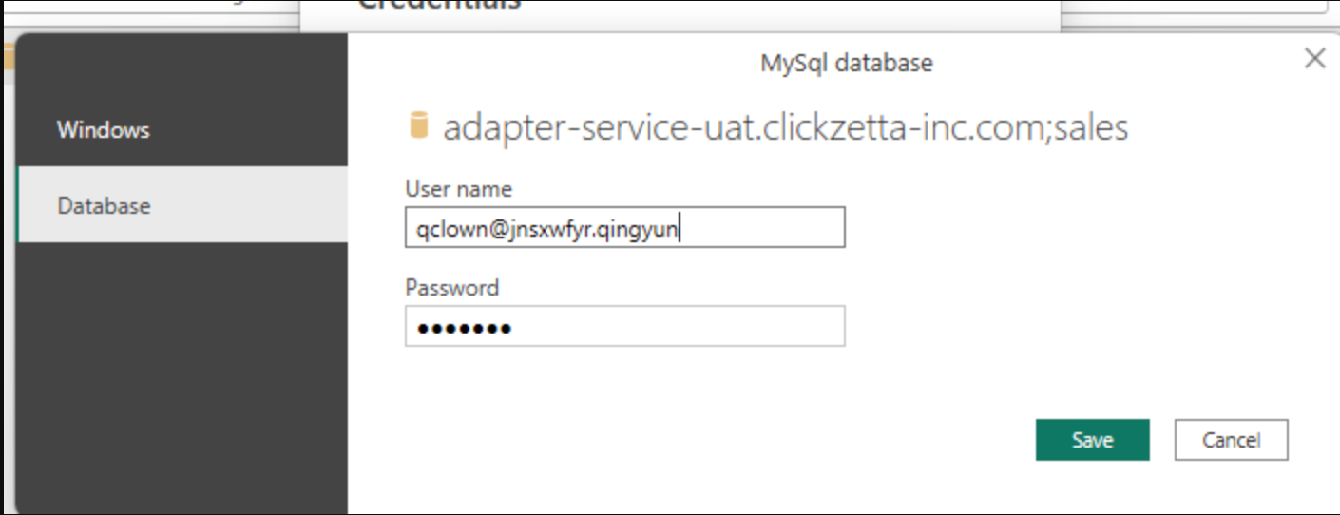Select the Database credentials tab

pyautogui.click(x=104, y=205)
